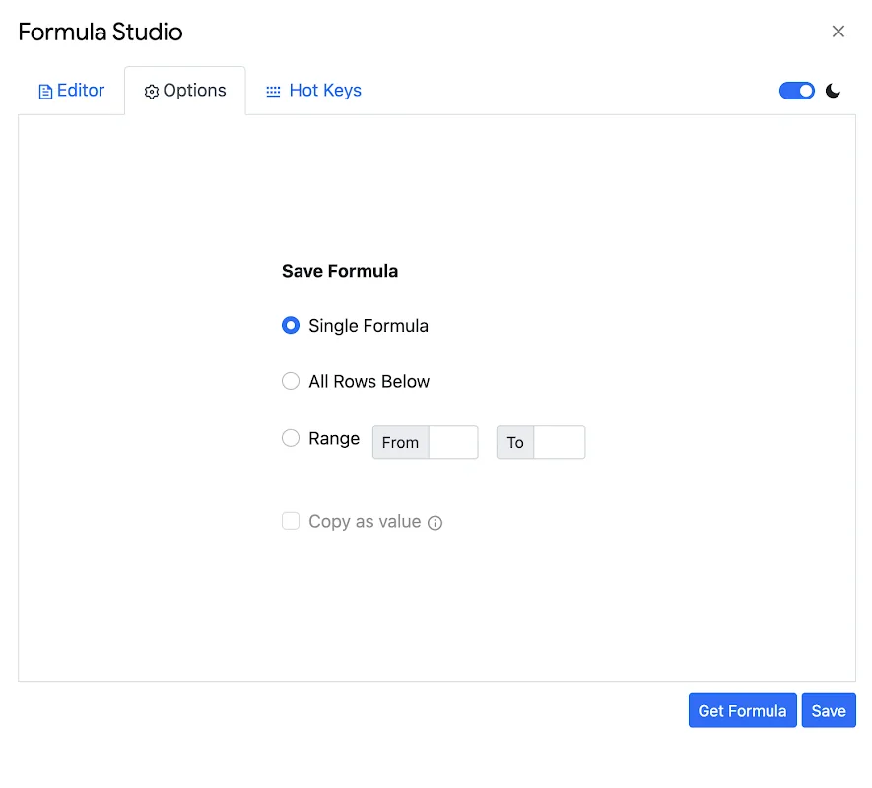Click the document icon beside Editor tab

pyautogui.click(x=47, y=90)
